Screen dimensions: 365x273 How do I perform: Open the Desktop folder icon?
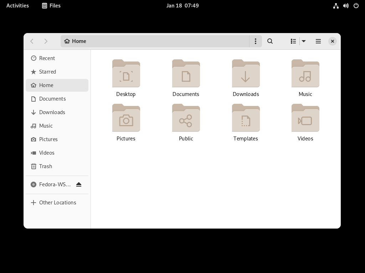point(126,74)
